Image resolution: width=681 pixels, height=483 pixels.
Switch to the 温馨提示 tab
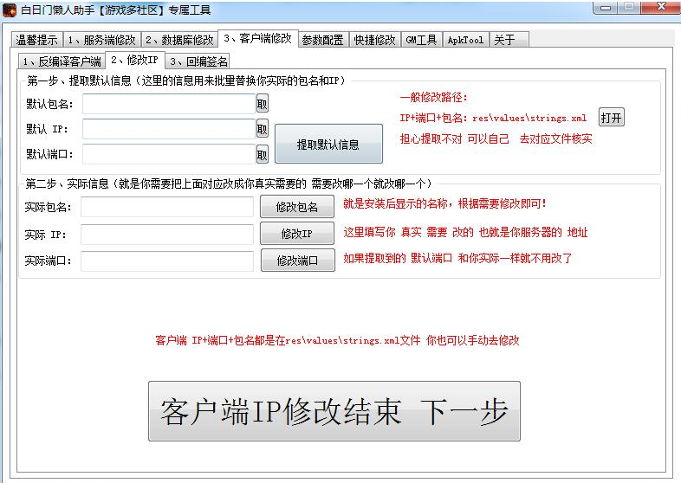tap(36, 40)
